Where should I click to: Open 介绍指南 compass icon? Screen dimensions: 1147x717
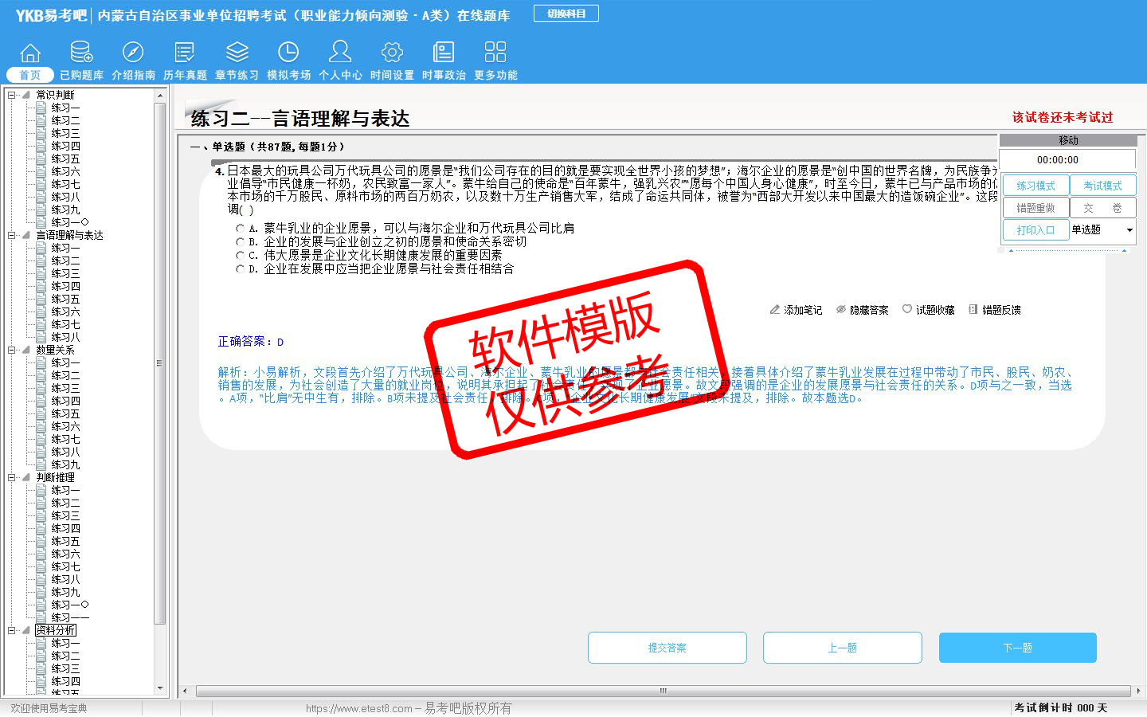[x=133, y=53]
